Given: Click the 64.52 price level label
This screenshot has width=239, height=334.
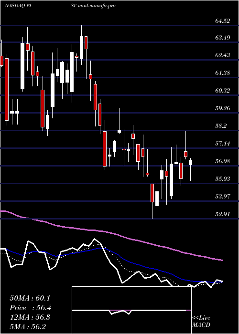Looking at the screenshot, I should (x=223, y=21).
